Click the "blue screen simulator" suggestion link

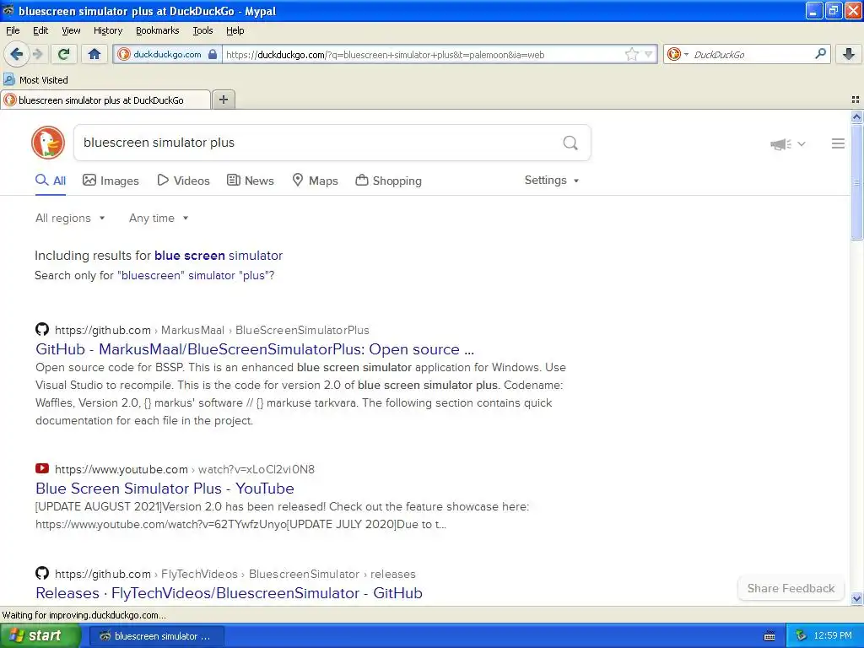219,256
